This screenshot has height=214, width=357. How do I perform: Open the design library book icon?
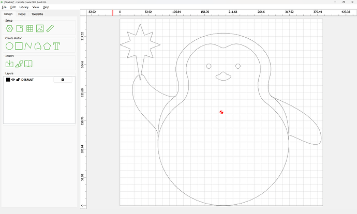[x=29, y=64]
